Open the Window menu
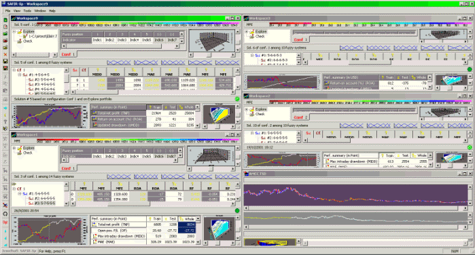This screenshot has width=475, height=255. pos(40,11)
